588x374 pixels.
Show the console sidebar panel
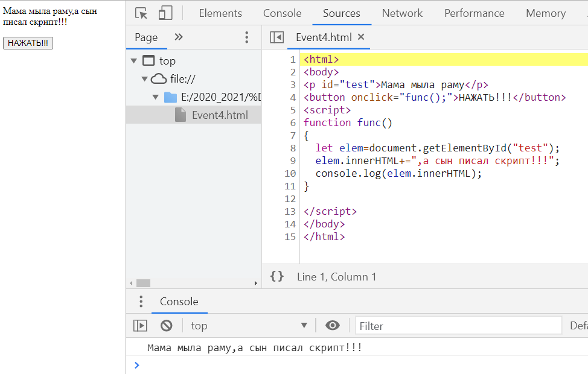[140, 326]
